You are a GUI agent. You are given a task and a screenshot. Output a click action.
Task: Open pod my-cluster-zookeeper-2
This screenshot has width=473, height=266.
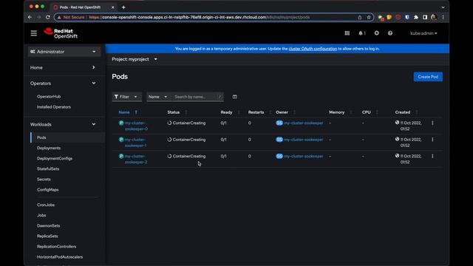pyautogui.click(x=136, y=159)
